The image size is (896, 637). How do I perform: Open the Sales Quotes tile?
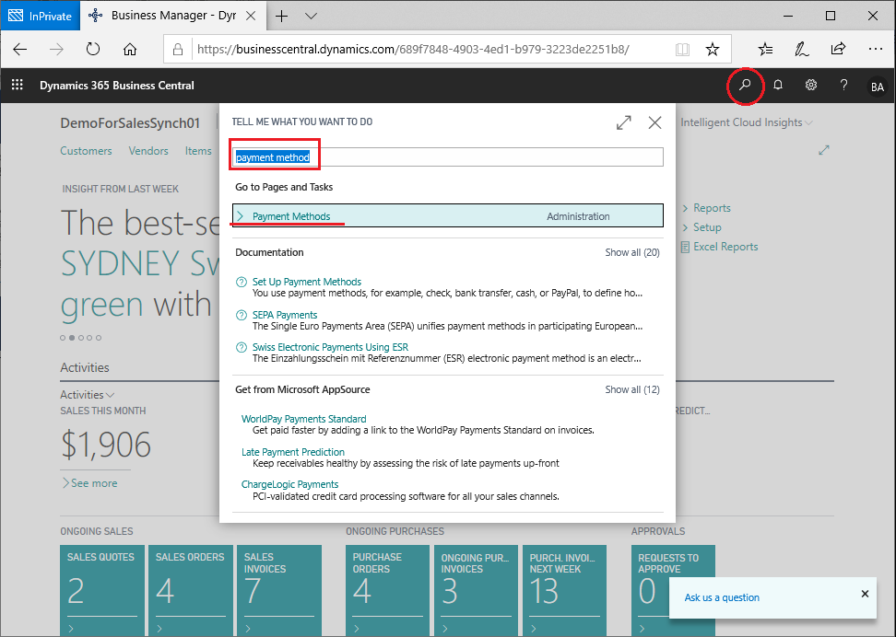[x=102, y=591]
